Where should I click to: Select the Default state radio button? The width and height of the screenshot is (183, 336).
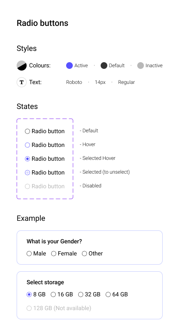point(27,131)
